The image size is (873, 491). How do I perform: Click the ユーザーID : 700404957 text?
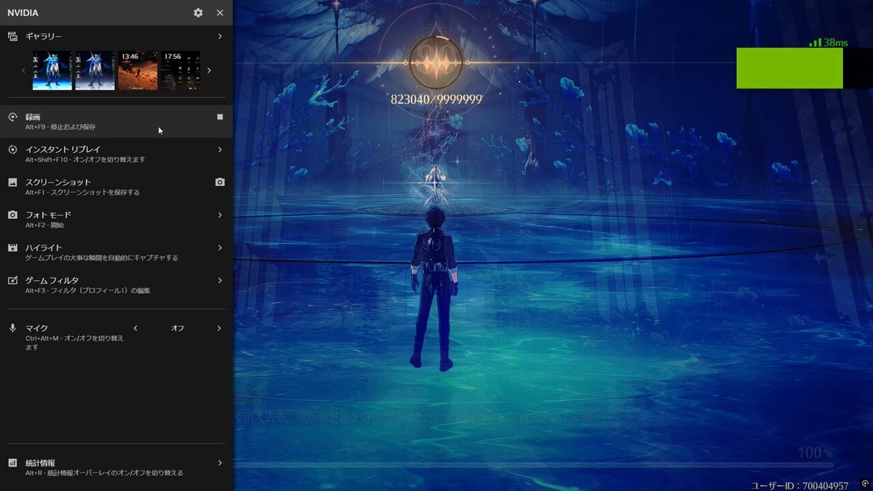tap(800, 485)
